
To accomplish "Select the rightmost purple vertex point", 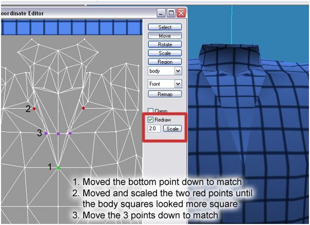I will (70, 133).
